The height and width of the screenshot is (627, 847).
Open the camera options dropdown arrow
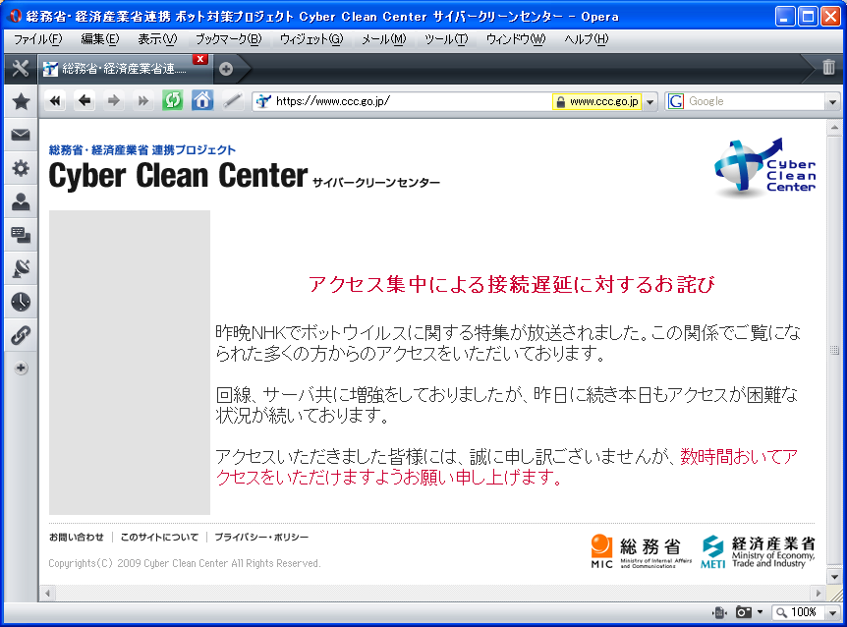point(760,612)
